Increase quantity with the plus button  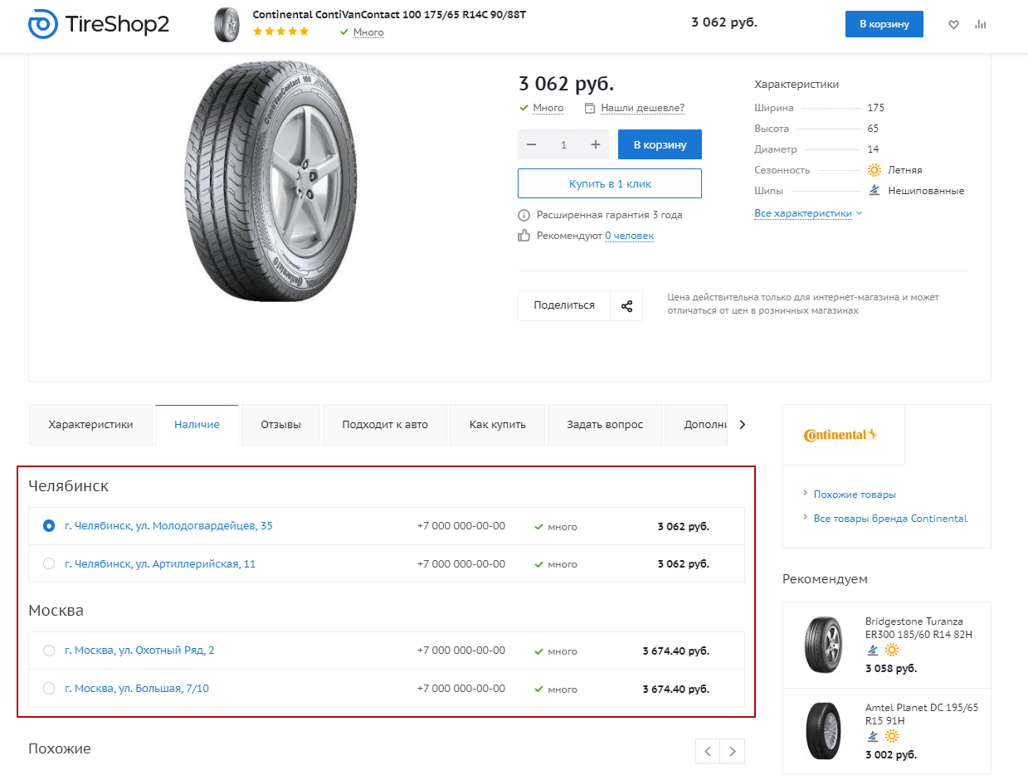coord(595,144)
